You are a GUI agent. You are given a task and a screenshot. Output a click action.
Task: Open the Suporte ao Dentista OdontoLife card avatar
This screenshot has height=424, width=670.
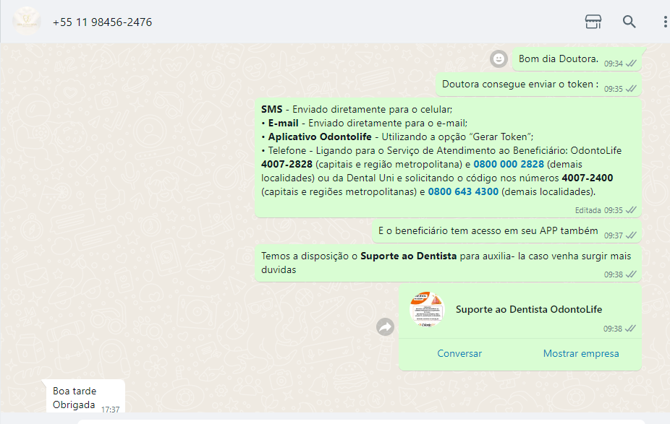(x=427, y=310)
